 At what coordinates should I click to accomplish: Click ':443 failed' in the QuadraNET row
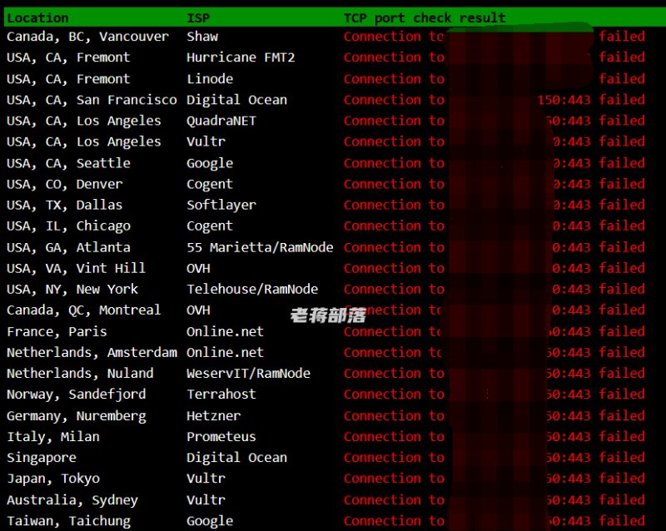click(603, 121)
